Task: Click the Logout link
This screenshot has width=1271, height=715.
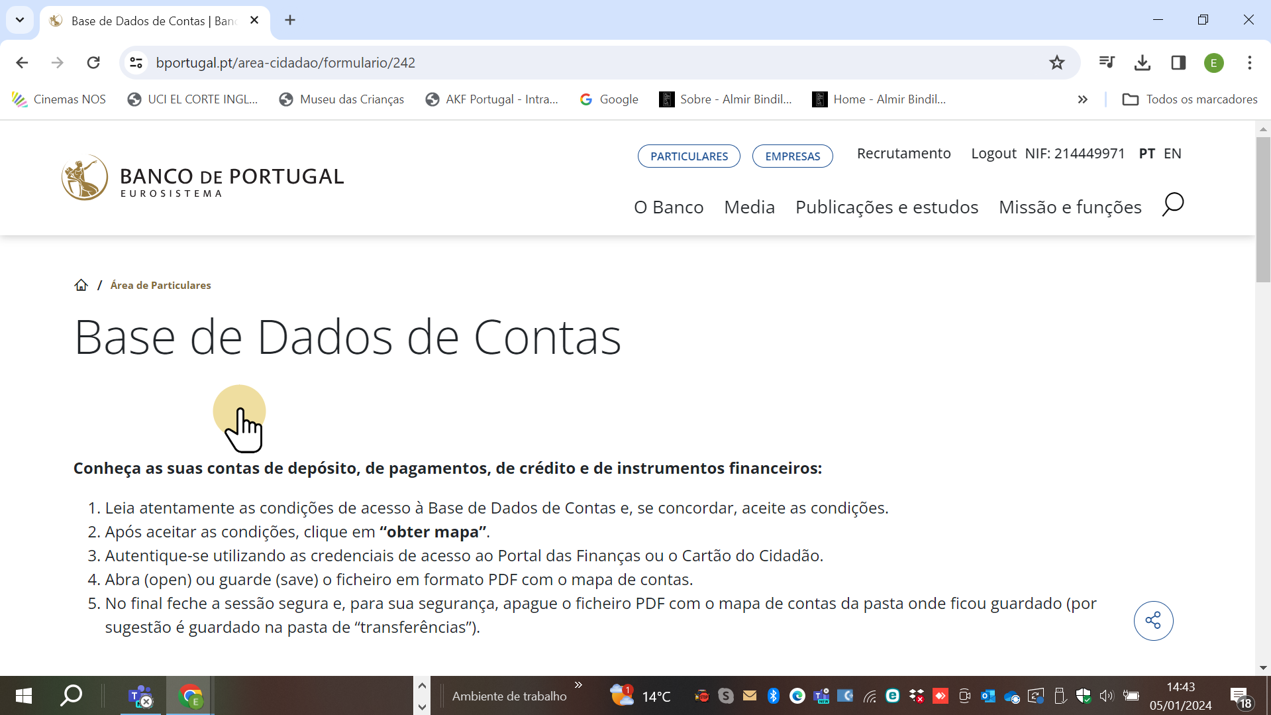Action: [x=993, y=154]
